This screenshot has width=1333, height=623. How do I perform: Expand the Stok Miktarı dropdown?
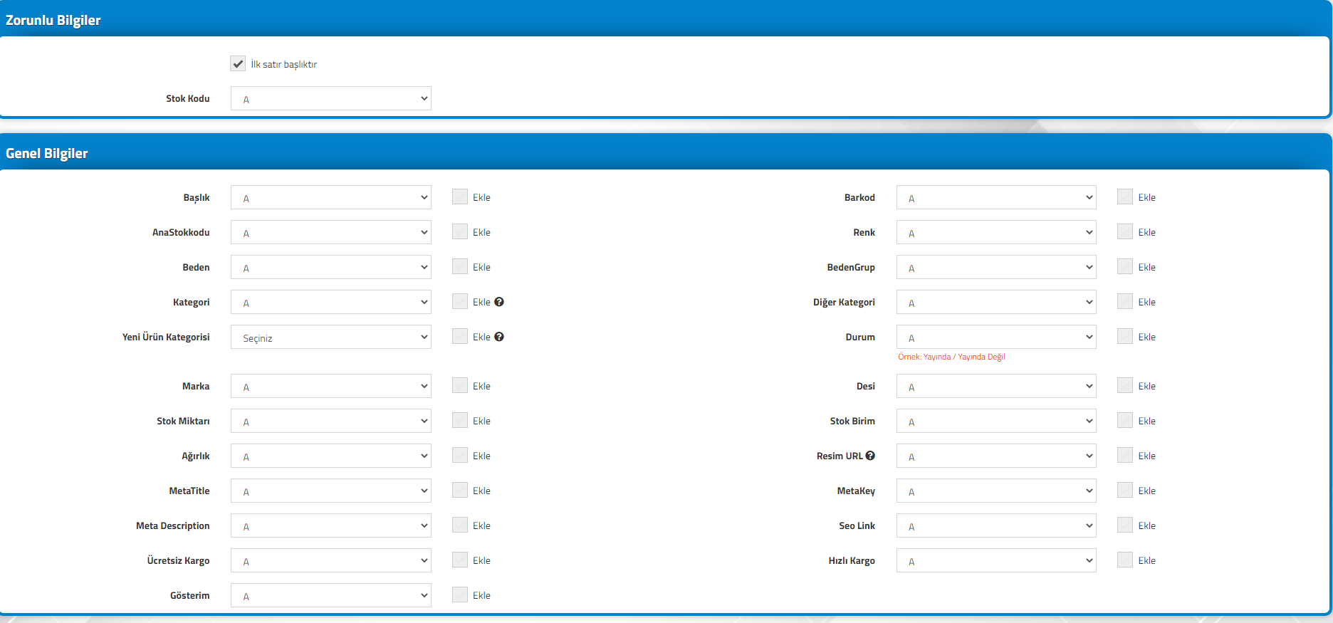331,421
